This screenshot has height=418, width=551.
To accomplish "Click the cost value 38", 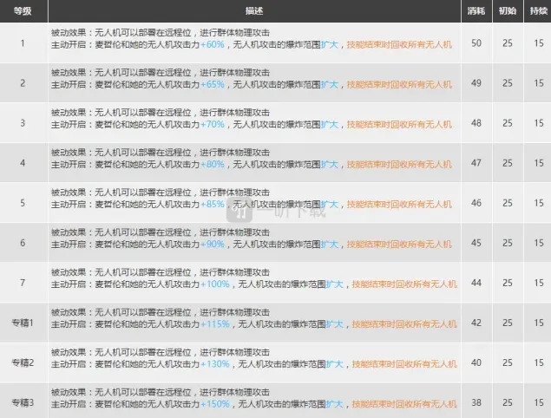I will tap(476, 402).
